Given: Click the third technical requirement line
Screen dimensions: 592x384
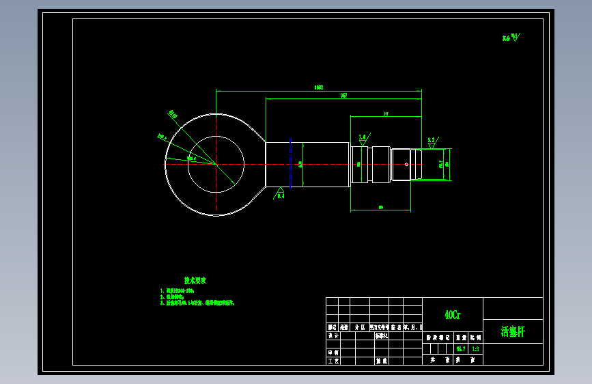Looking at the screenshot, I should tap(197, 303).
